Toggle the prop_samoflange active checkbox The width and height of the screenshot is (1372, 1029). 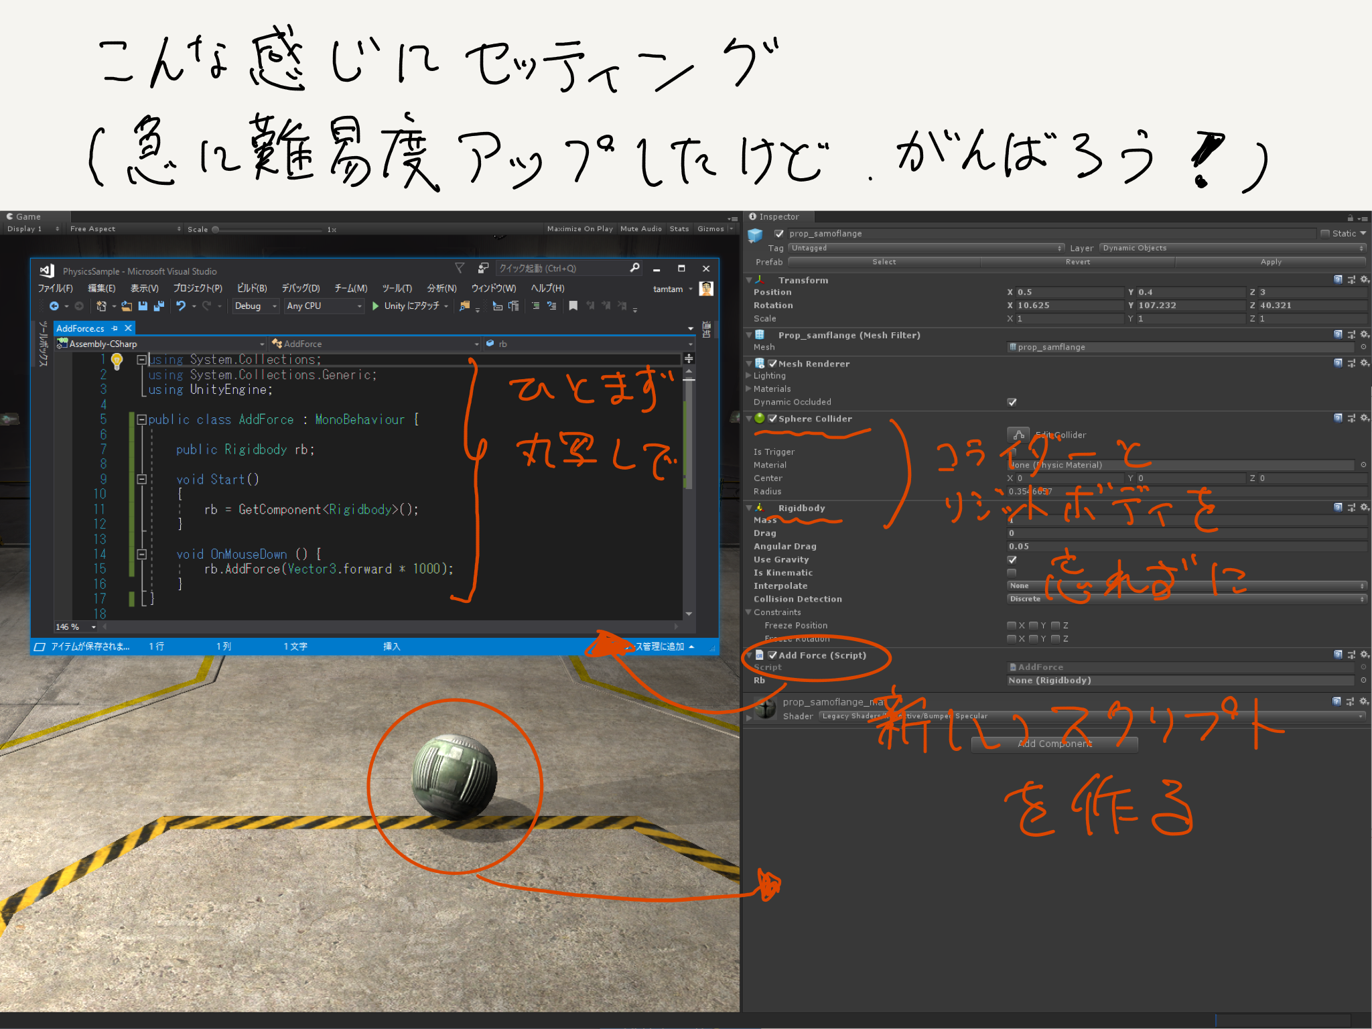coord(779,234)
